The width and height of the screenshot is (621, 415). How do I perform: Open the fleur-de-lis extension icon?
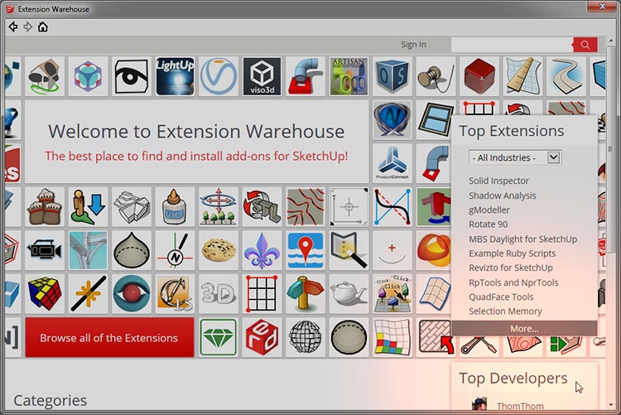click(x=262, y=250)
